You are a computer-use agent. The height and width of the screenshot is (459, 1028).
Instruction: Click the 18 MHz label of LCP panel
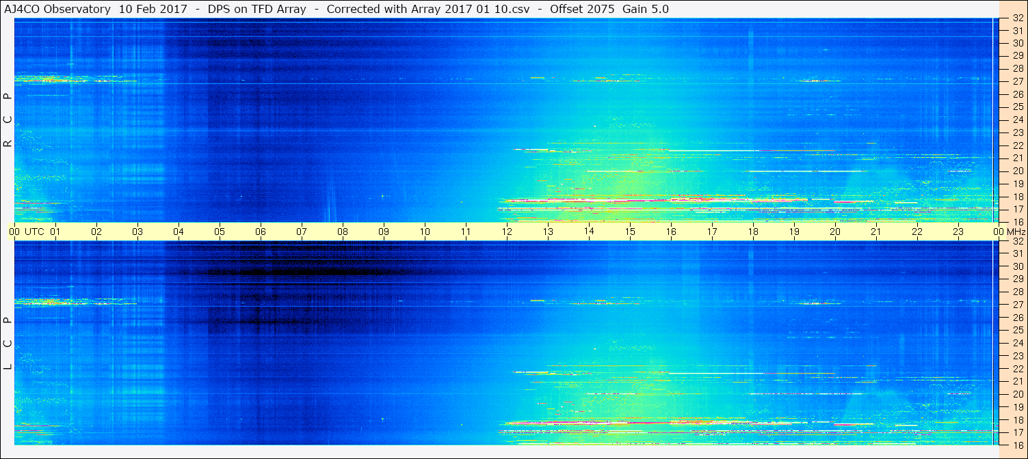(x=1018, y=419)
